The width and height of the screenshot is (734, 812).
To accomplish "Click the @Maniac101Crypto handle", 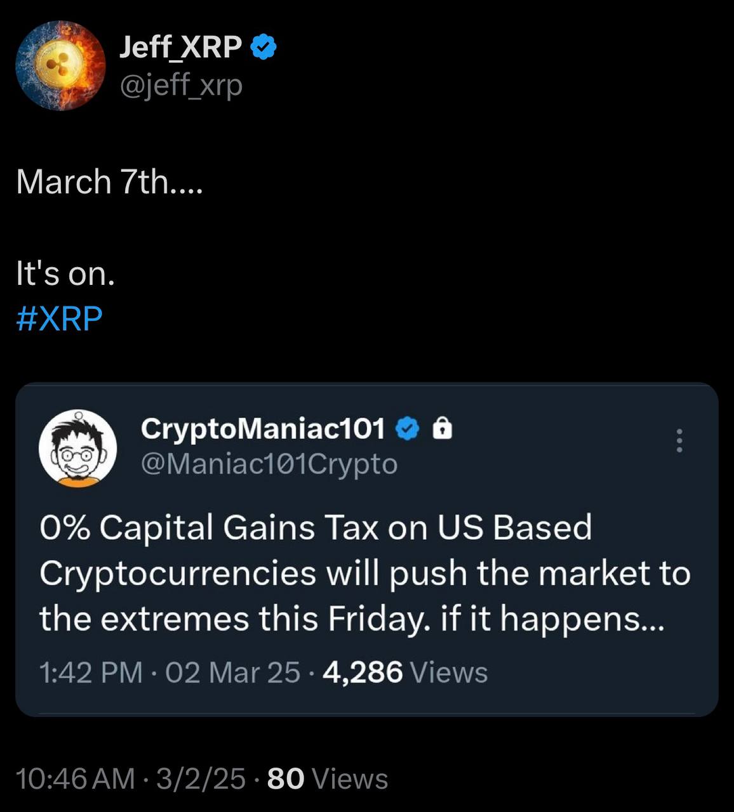I will [x=269, y=464].
